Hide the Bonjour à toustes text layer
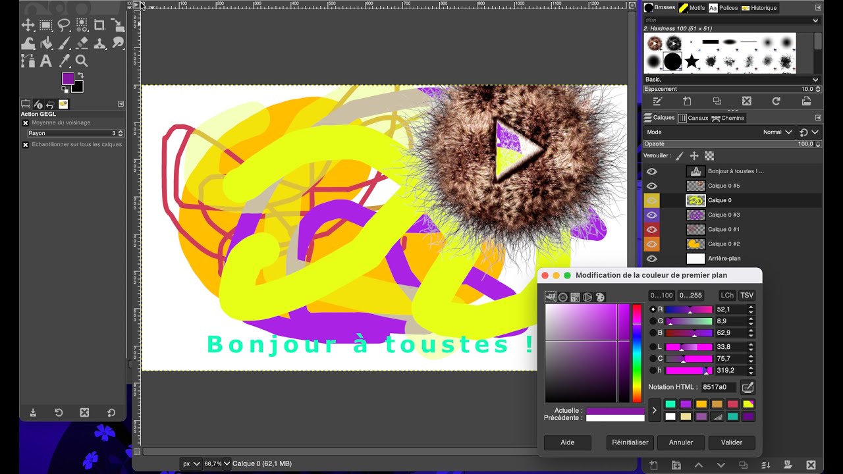843x474 pixels. [x=652, y=171]
